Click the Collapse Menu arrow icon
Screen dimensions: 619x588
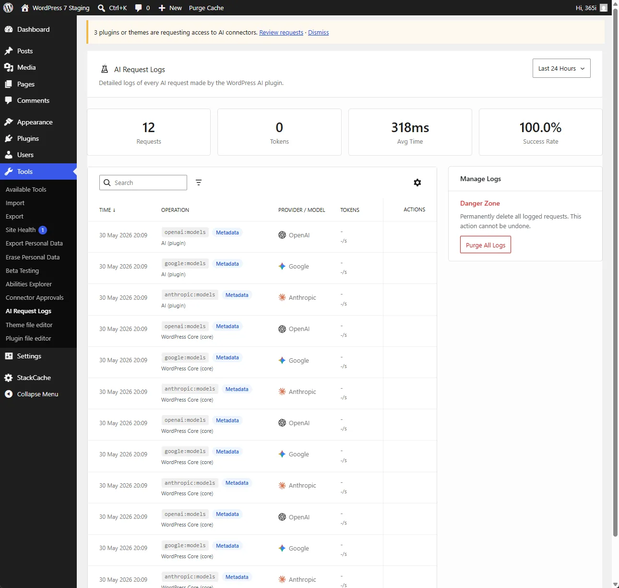(9, 394)
